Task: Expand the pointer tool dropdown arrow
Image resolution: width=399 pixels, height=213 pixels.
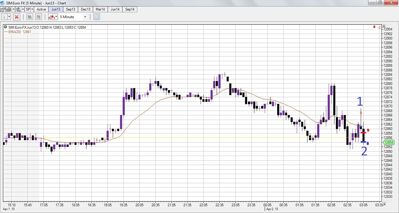Action: tap(9, 17)
